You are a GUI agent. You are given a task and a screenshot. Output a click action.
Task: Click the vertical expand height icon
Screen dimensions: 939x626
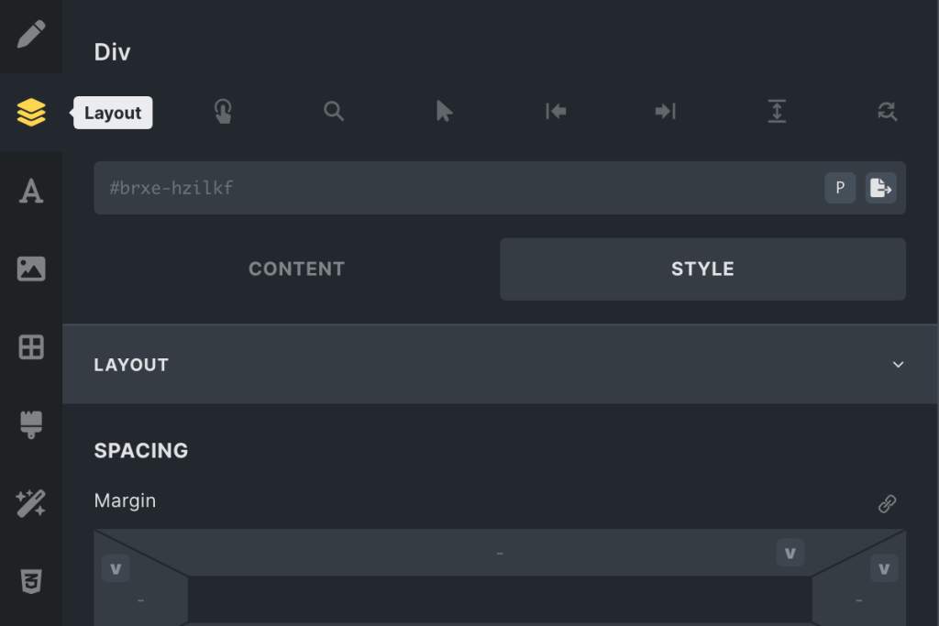tap(777, 111)
